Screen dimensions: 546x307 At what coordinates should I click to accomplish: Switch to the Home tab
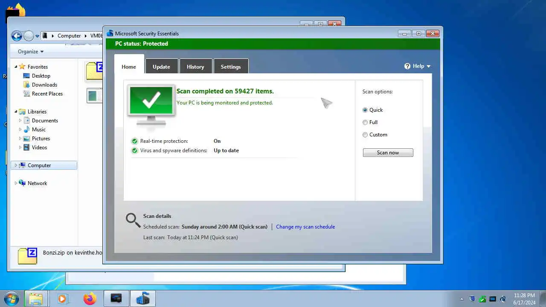click(129, 67)
